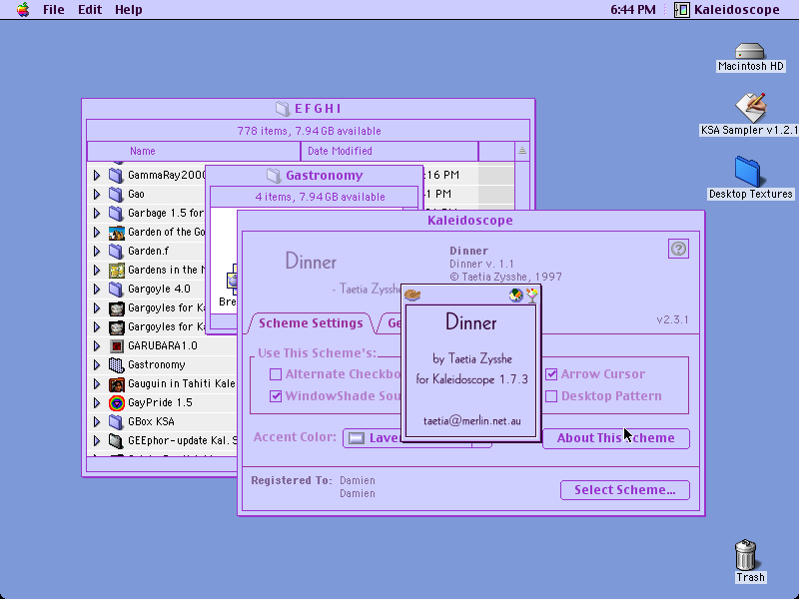Expand the Garbage 1.5 folder triangle
Image resolution: width=799 pixels, height=599 pixels.
pyautogui.click(x=96, y=213)
